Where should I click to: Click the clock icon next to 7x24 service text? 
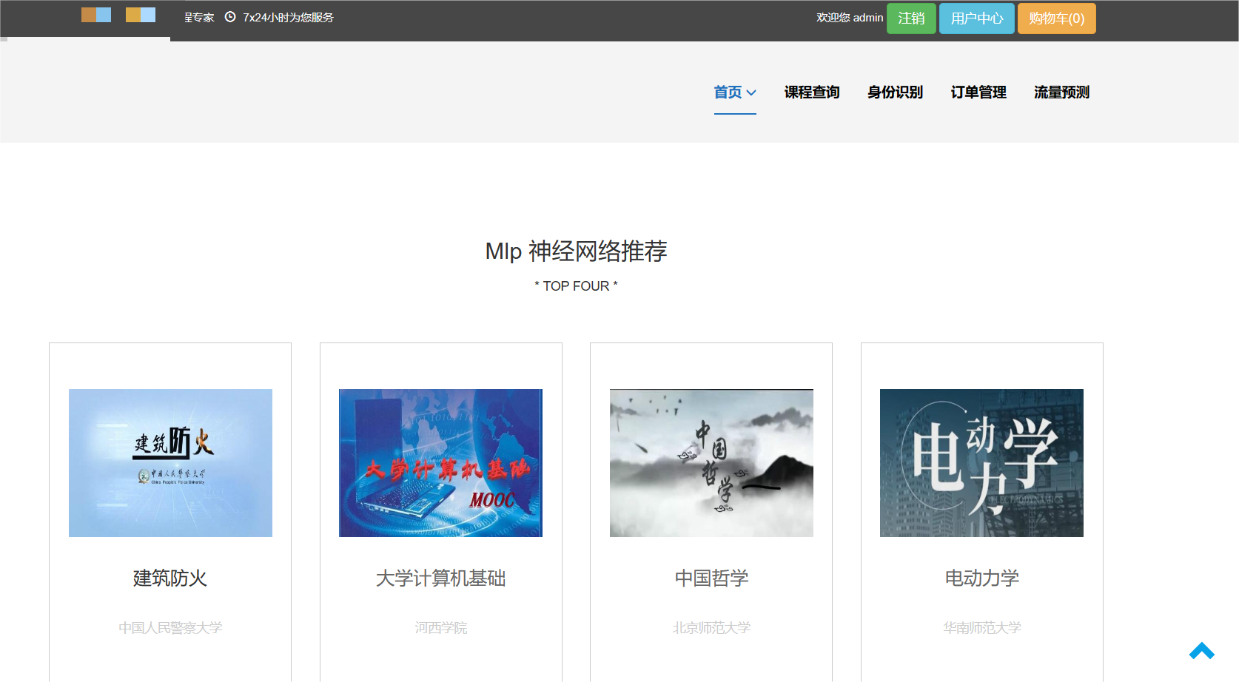(230, 17)
